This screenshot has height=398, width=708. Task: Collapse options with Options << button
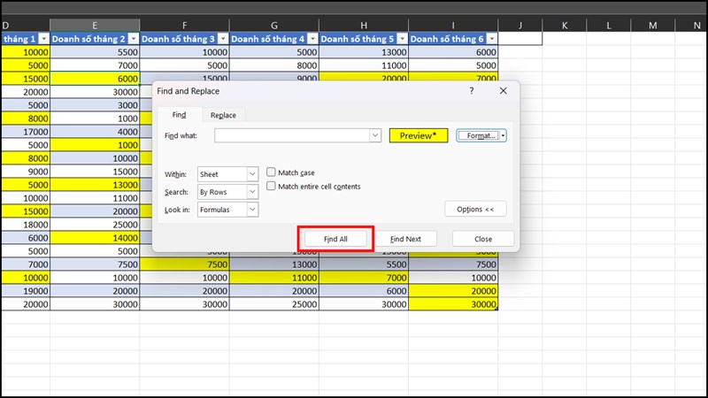pyautogui.click(x=475, y=209)
